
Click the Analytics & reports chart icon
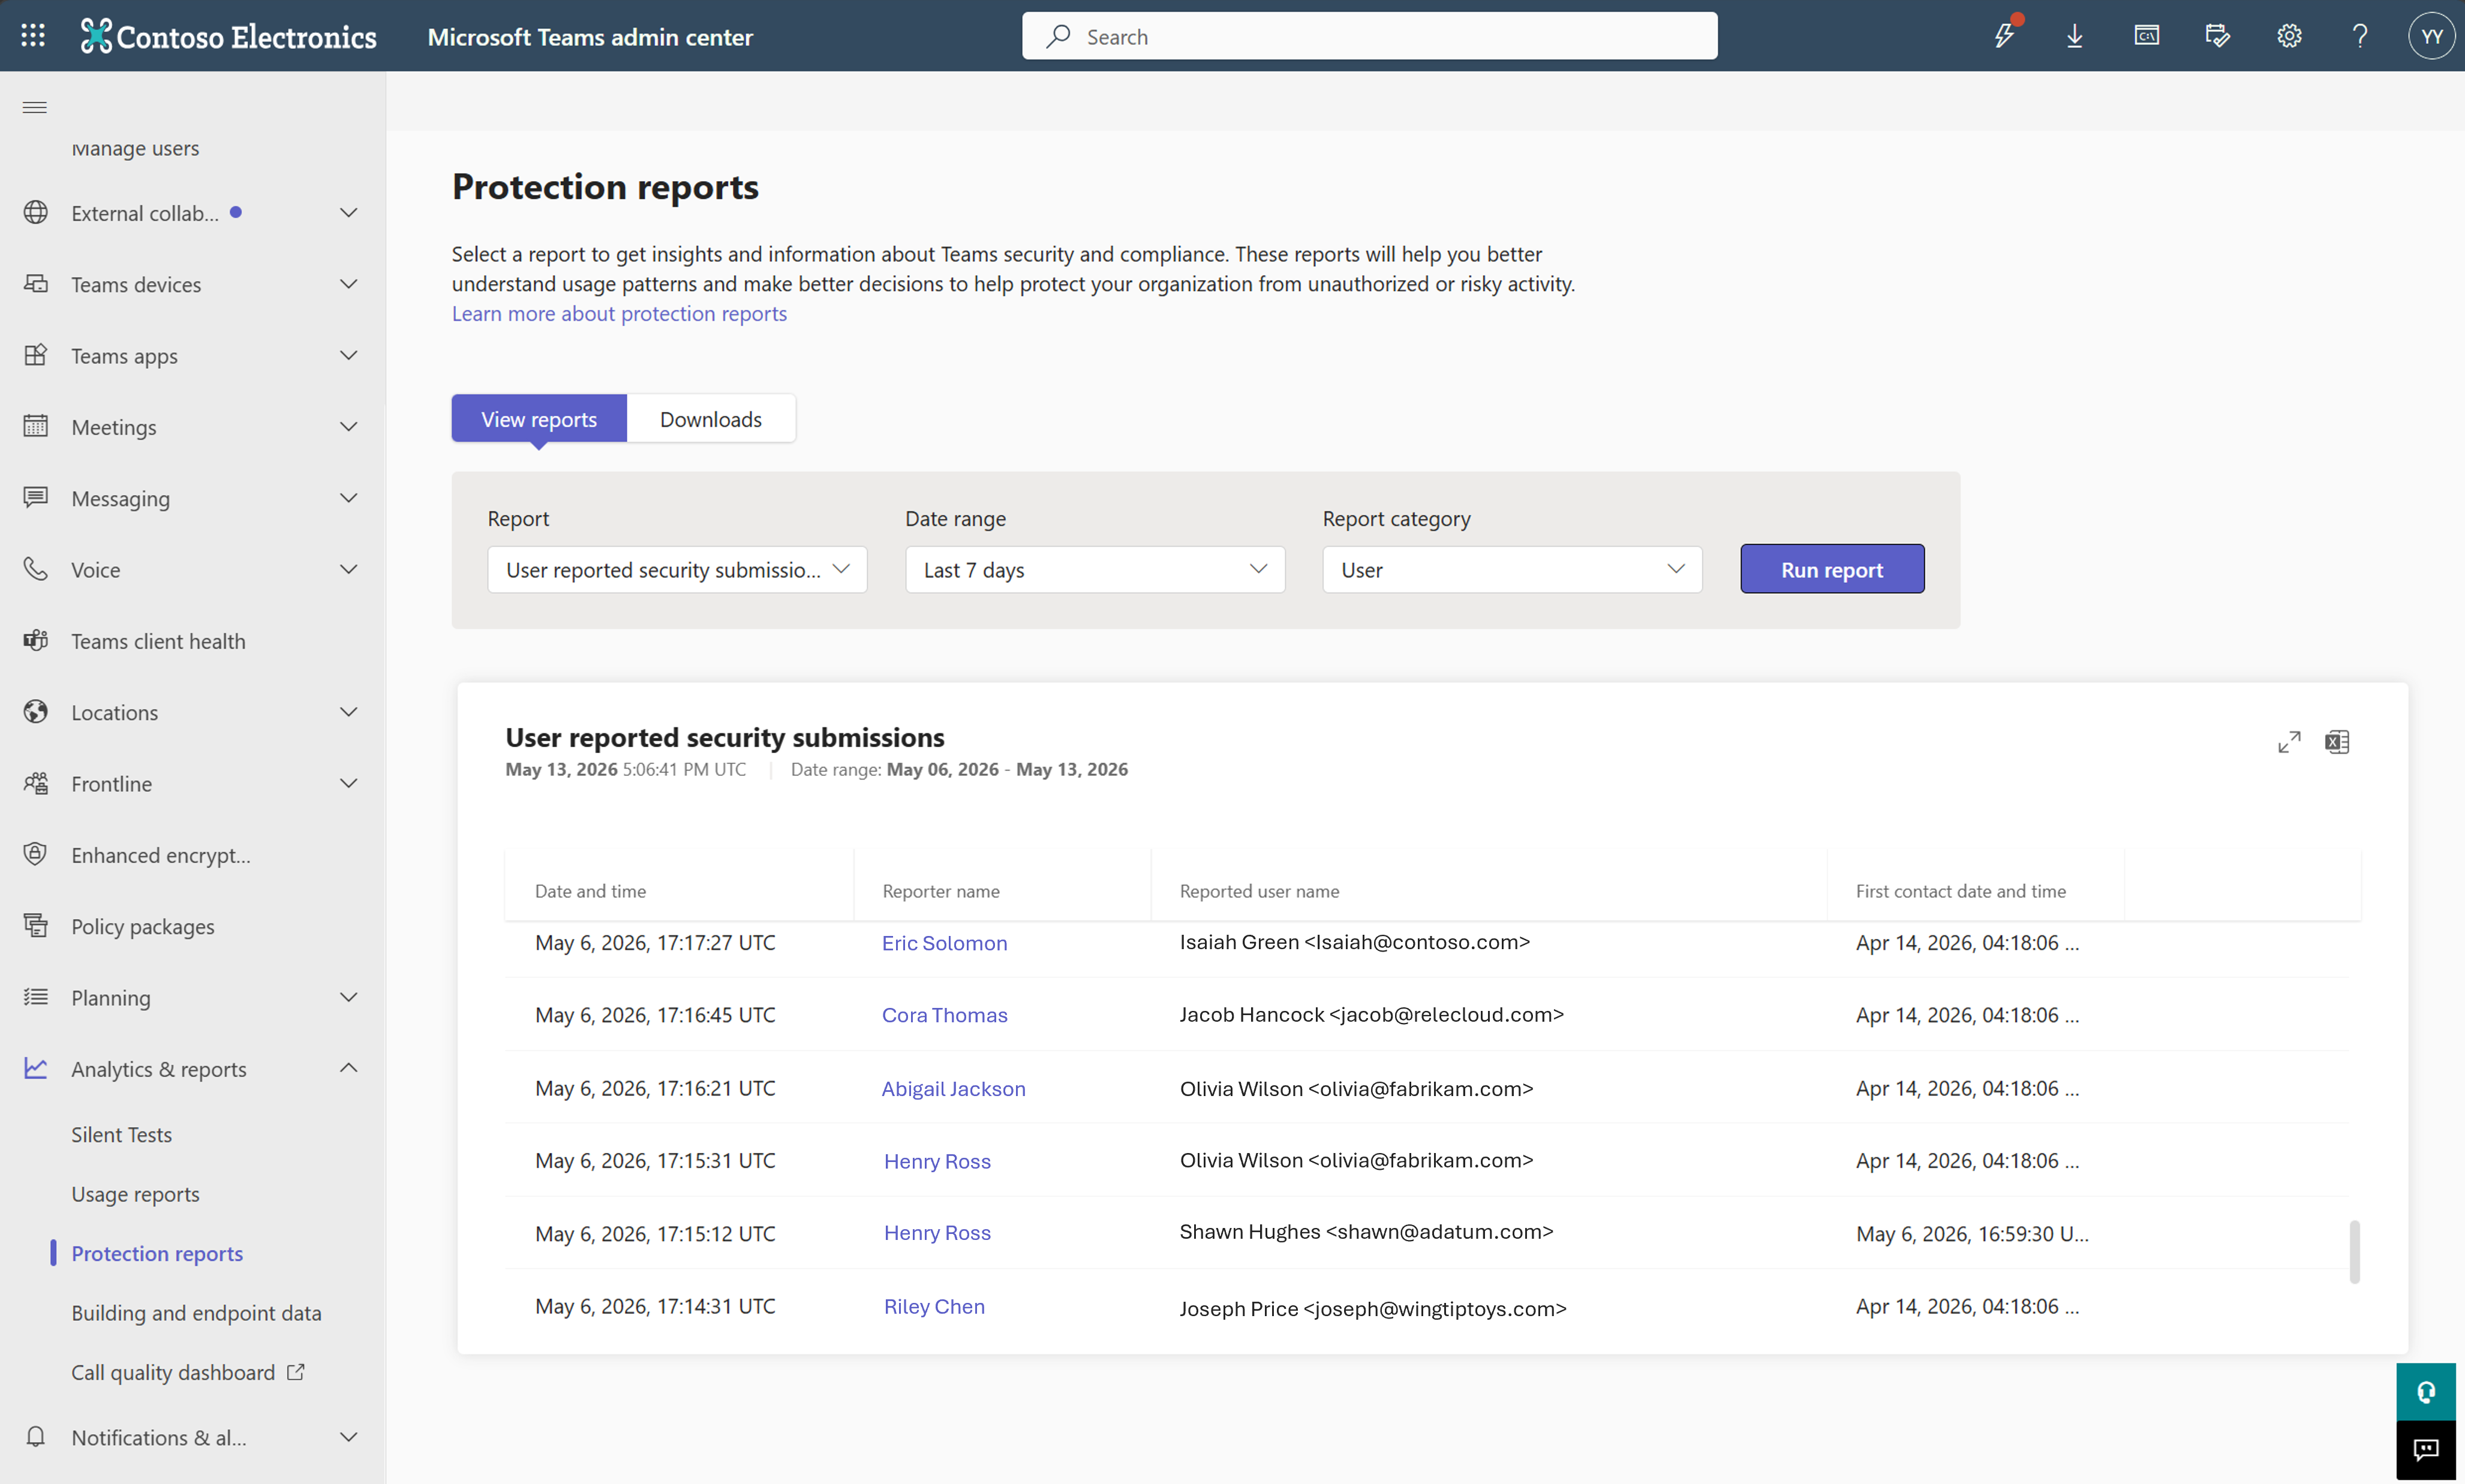click(36, 1068)
